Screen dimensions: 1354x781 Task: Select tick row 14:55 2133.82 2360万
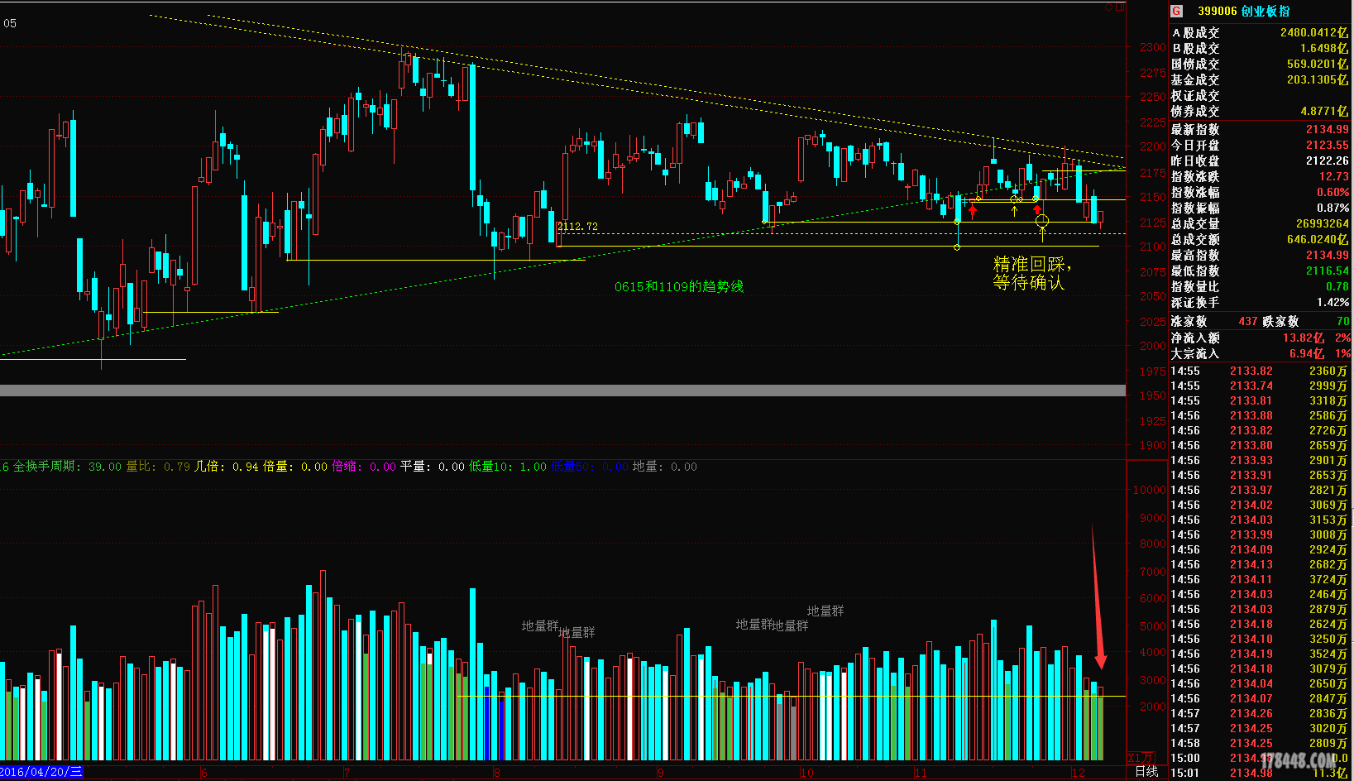(x=1260, y=371)
